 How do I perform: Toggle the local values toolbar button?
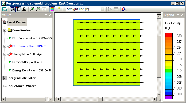tap(18, 9)
